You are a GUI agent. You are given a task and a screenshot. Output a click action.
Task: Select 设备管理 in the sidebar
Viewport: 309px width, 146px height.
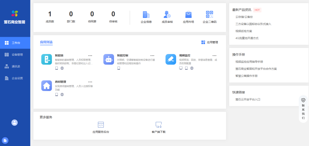click(x=15, y=55)
